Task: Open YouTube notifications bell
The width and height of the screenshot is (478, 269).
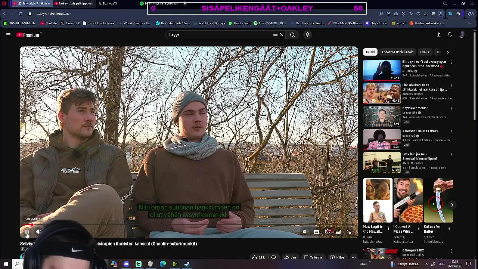Action: [x=450, y=35]
